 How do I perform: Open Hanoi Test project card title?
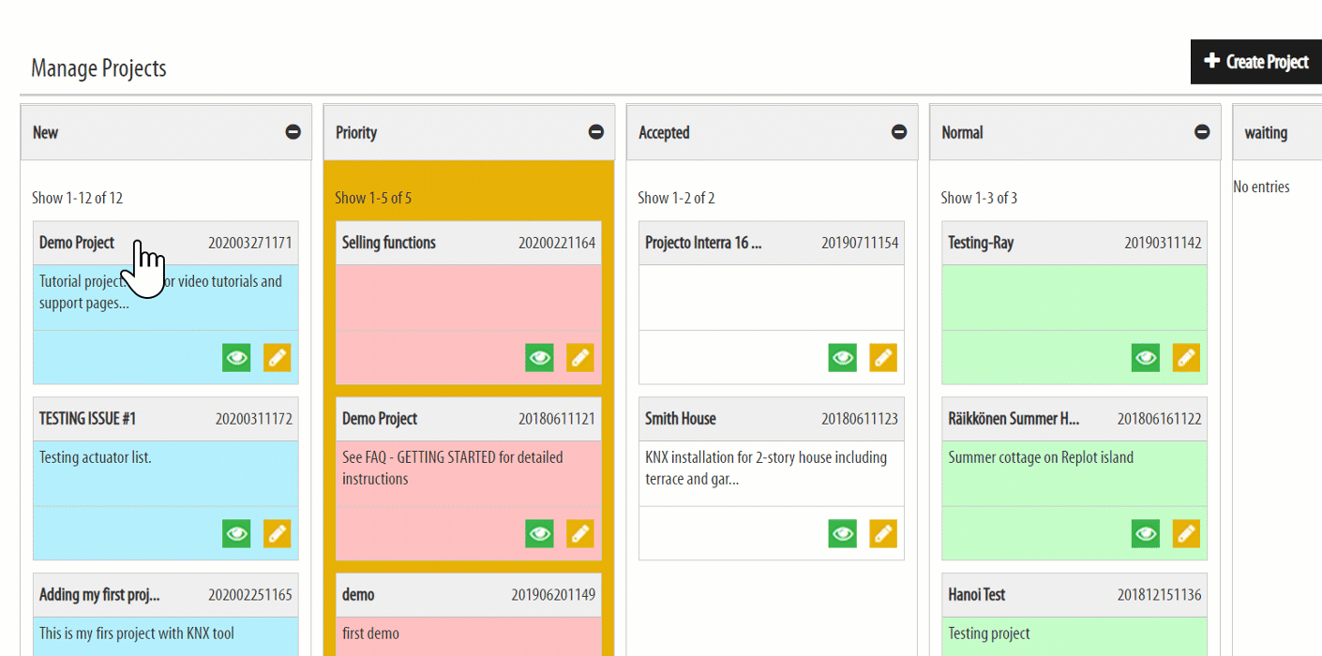(977, 595)
